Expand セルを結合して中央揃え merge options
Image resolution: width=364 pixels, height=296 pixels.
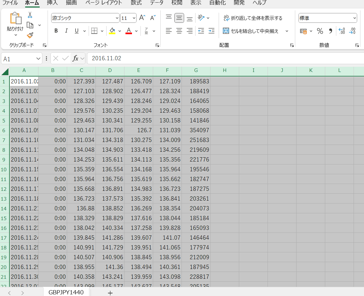[286, 31]
